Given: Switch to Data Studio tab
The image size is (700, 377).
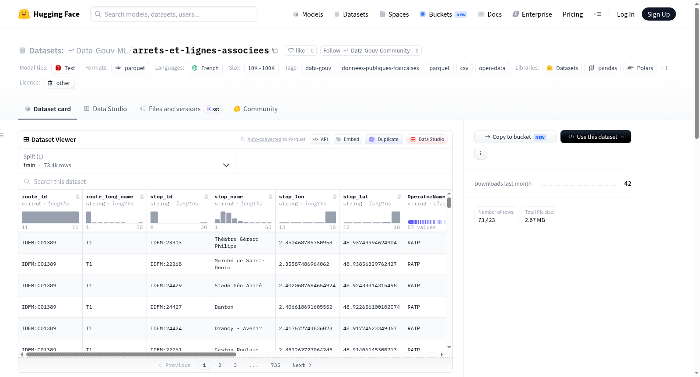Looking at the screenshot, I should pyautogui.click(x=105, y=109).
